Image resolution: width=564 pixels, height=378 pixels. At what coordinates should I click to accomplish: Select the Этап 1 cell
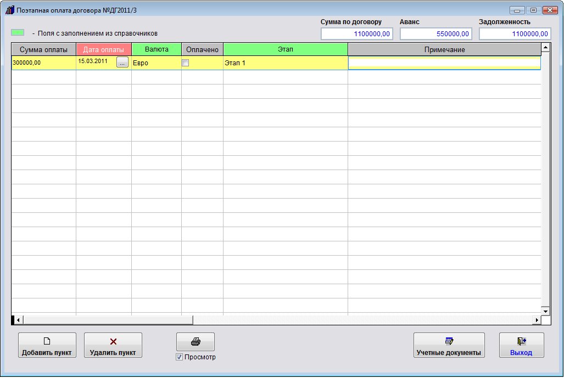[x=286, y=63]
